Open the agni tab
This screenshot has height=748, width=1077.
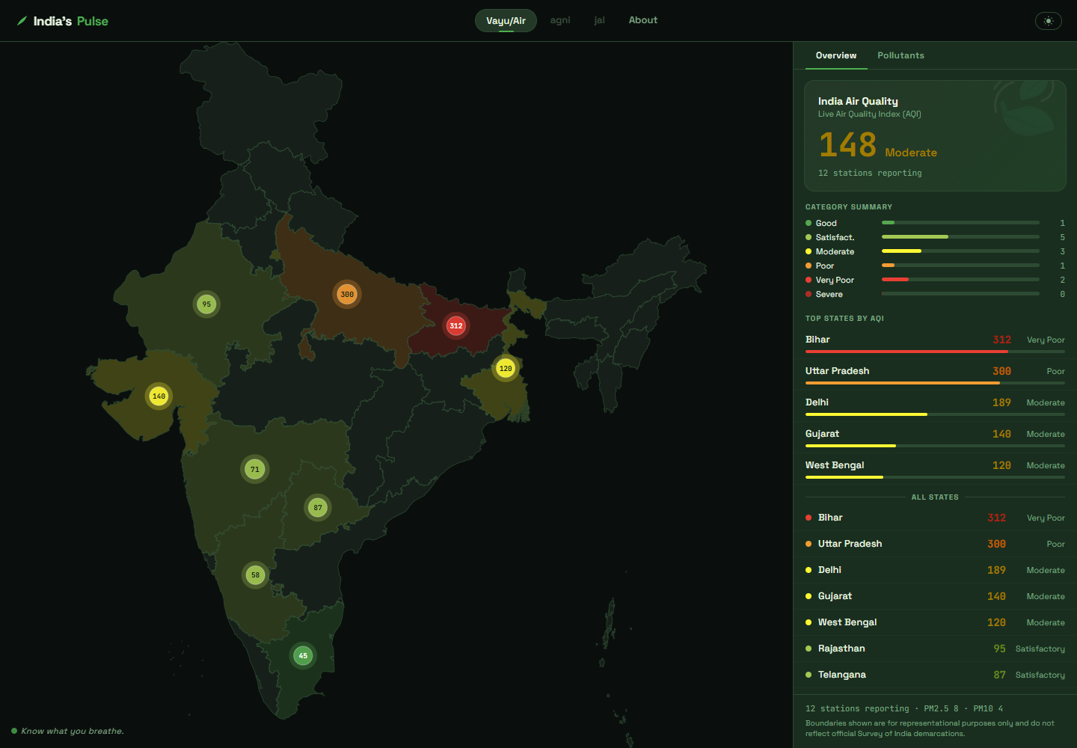click(x=560, y=20)
